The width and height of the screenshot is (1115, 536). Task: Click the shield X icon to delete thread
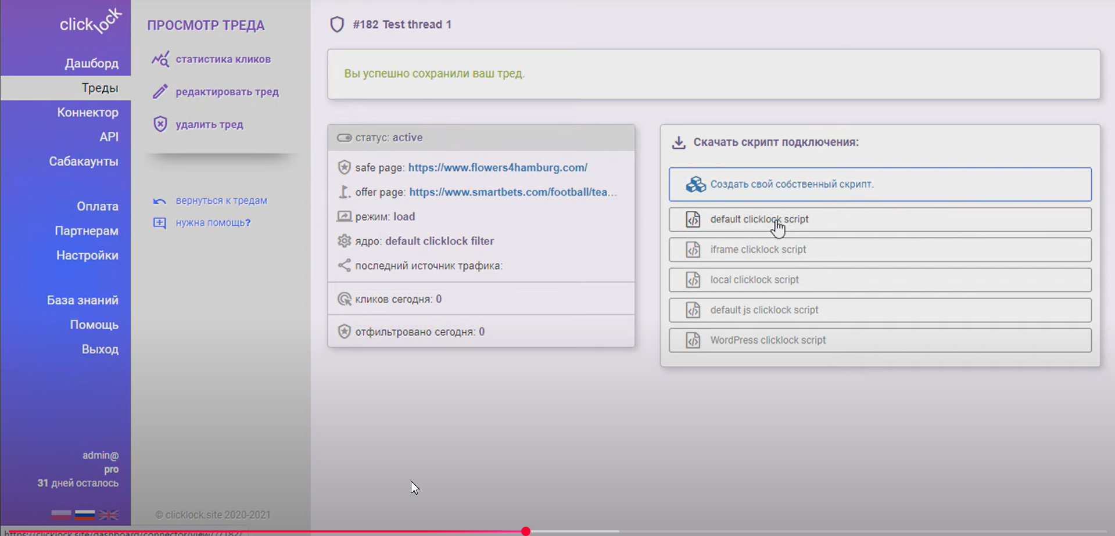coord(160,124)
